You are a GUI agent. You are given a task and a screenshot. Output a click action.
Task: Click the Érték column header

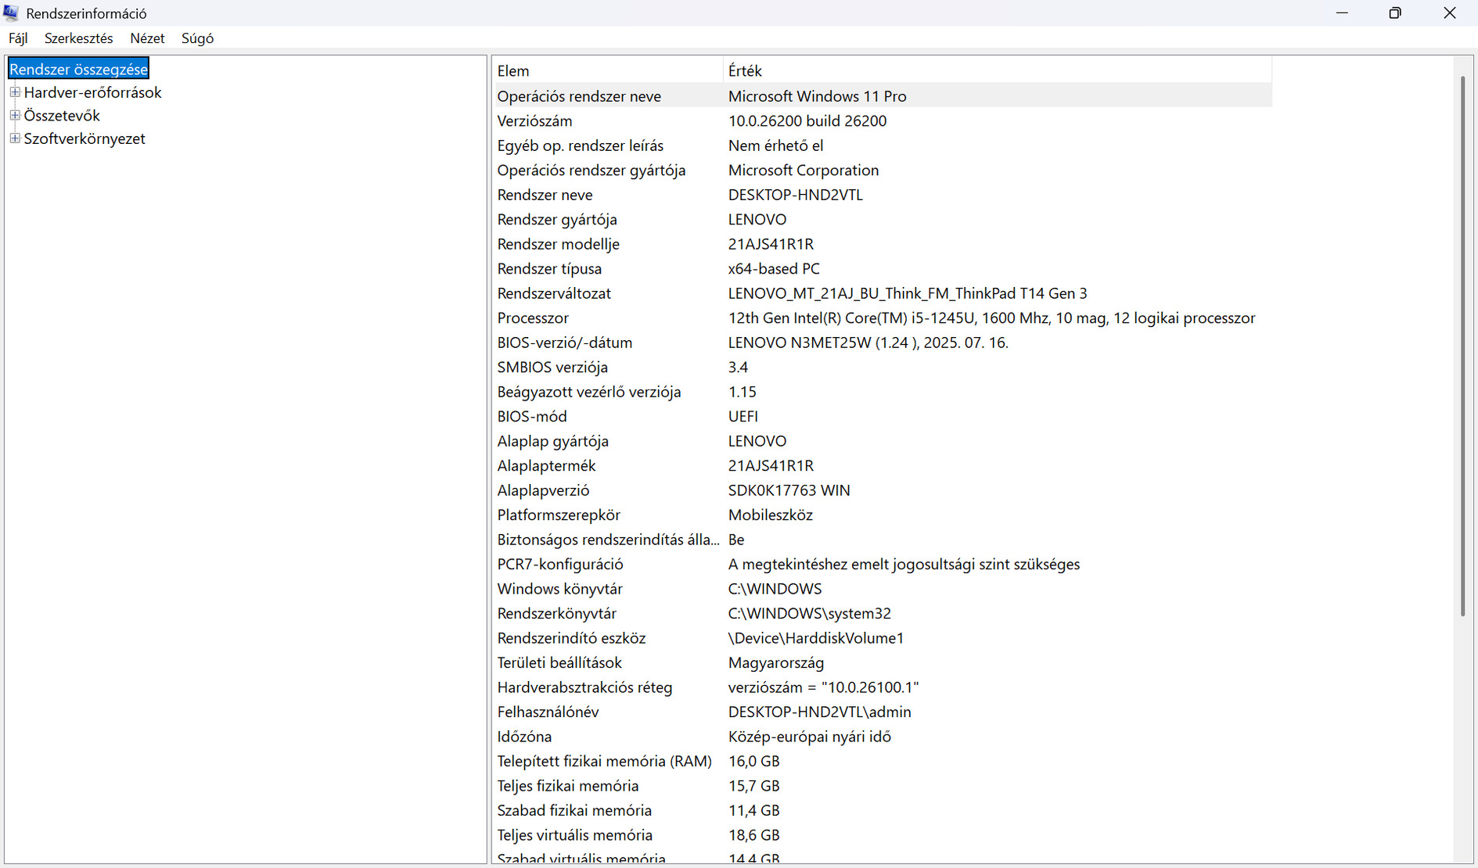coord(998,70)
